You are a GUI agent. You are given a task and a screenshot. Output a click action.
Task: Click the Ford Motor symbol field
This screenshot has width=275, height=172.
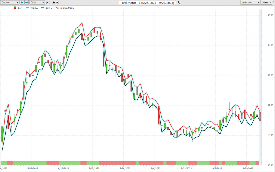point(147,3)
